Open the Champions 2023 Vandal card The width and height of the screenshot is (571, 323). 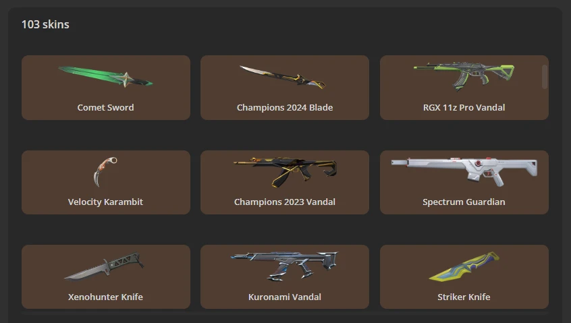pos(285,182)
